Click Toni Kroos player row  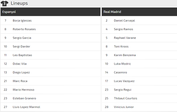tap(139, 46)
